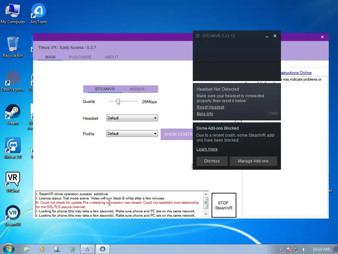Select the Steam desktop shortcut
The height and width of the screenshot is (254, 338).
(x=13, y=115)
